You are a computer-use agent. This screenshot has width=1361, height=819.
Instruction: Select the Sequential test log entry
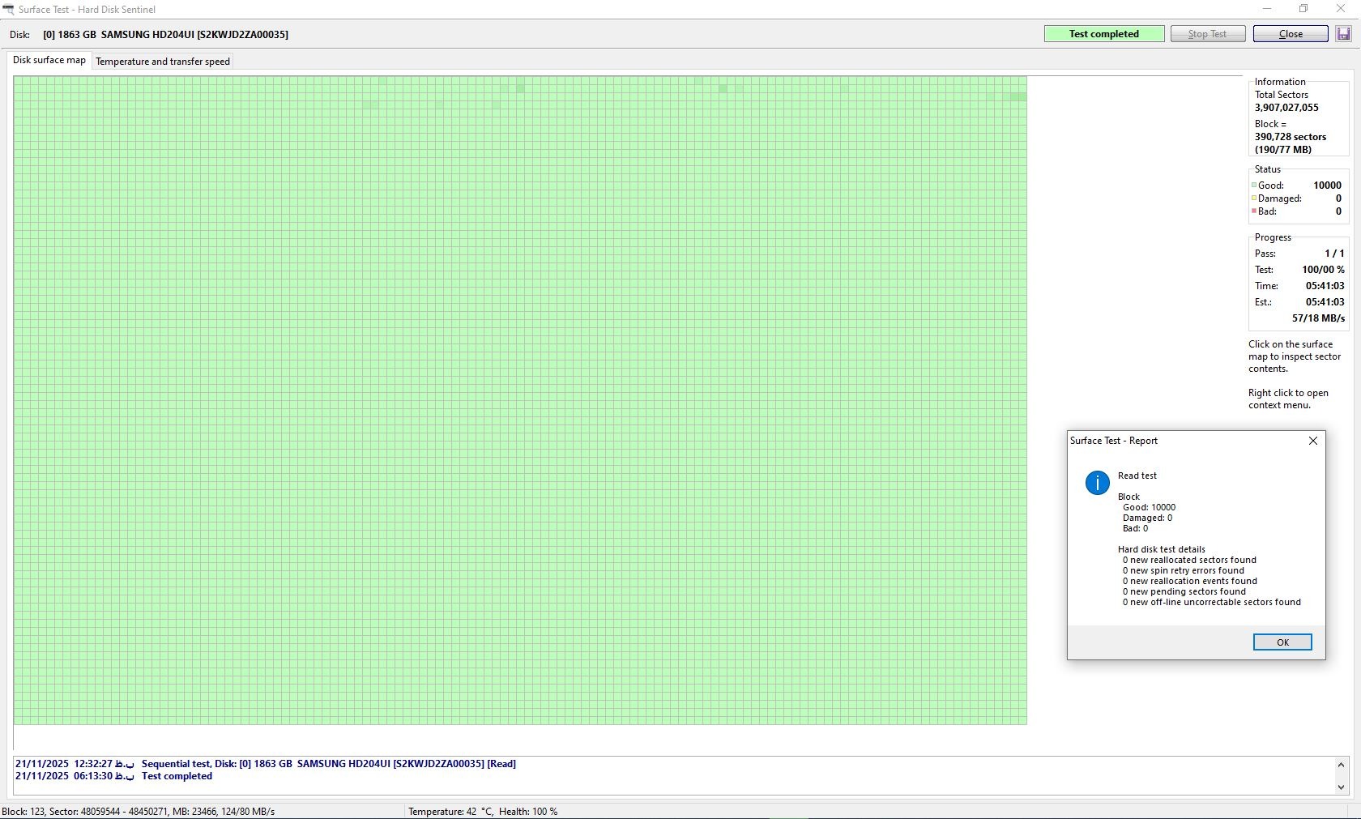point(328,764)
